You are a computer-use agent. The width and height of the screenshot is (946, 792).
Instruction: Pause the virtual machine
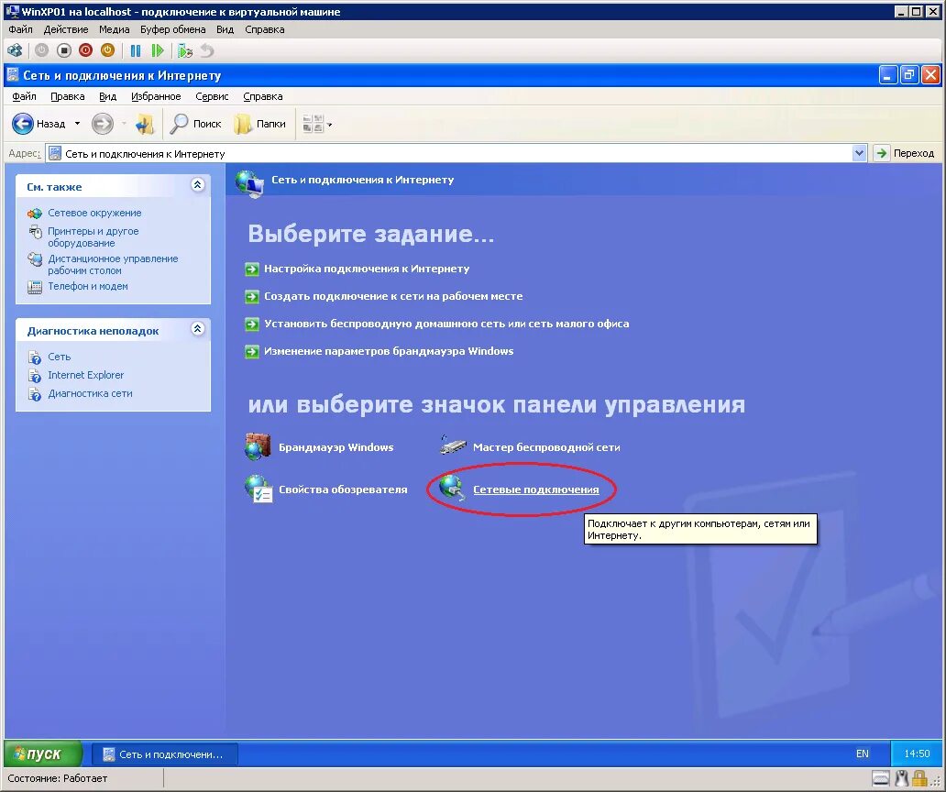[x=136, y=50]
